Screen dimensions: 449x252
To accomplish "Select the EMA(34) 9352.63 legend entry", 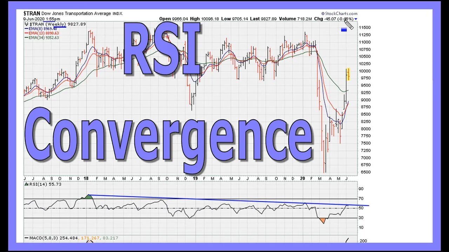I will (x=42, y=37).
